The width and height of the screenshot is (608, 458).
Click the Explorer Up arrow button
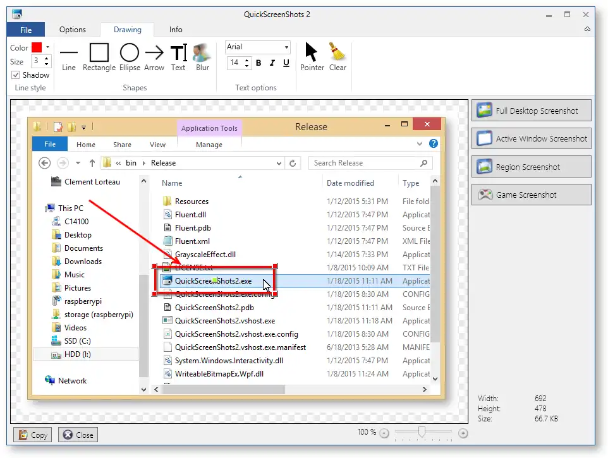click(x=92, y=163)
